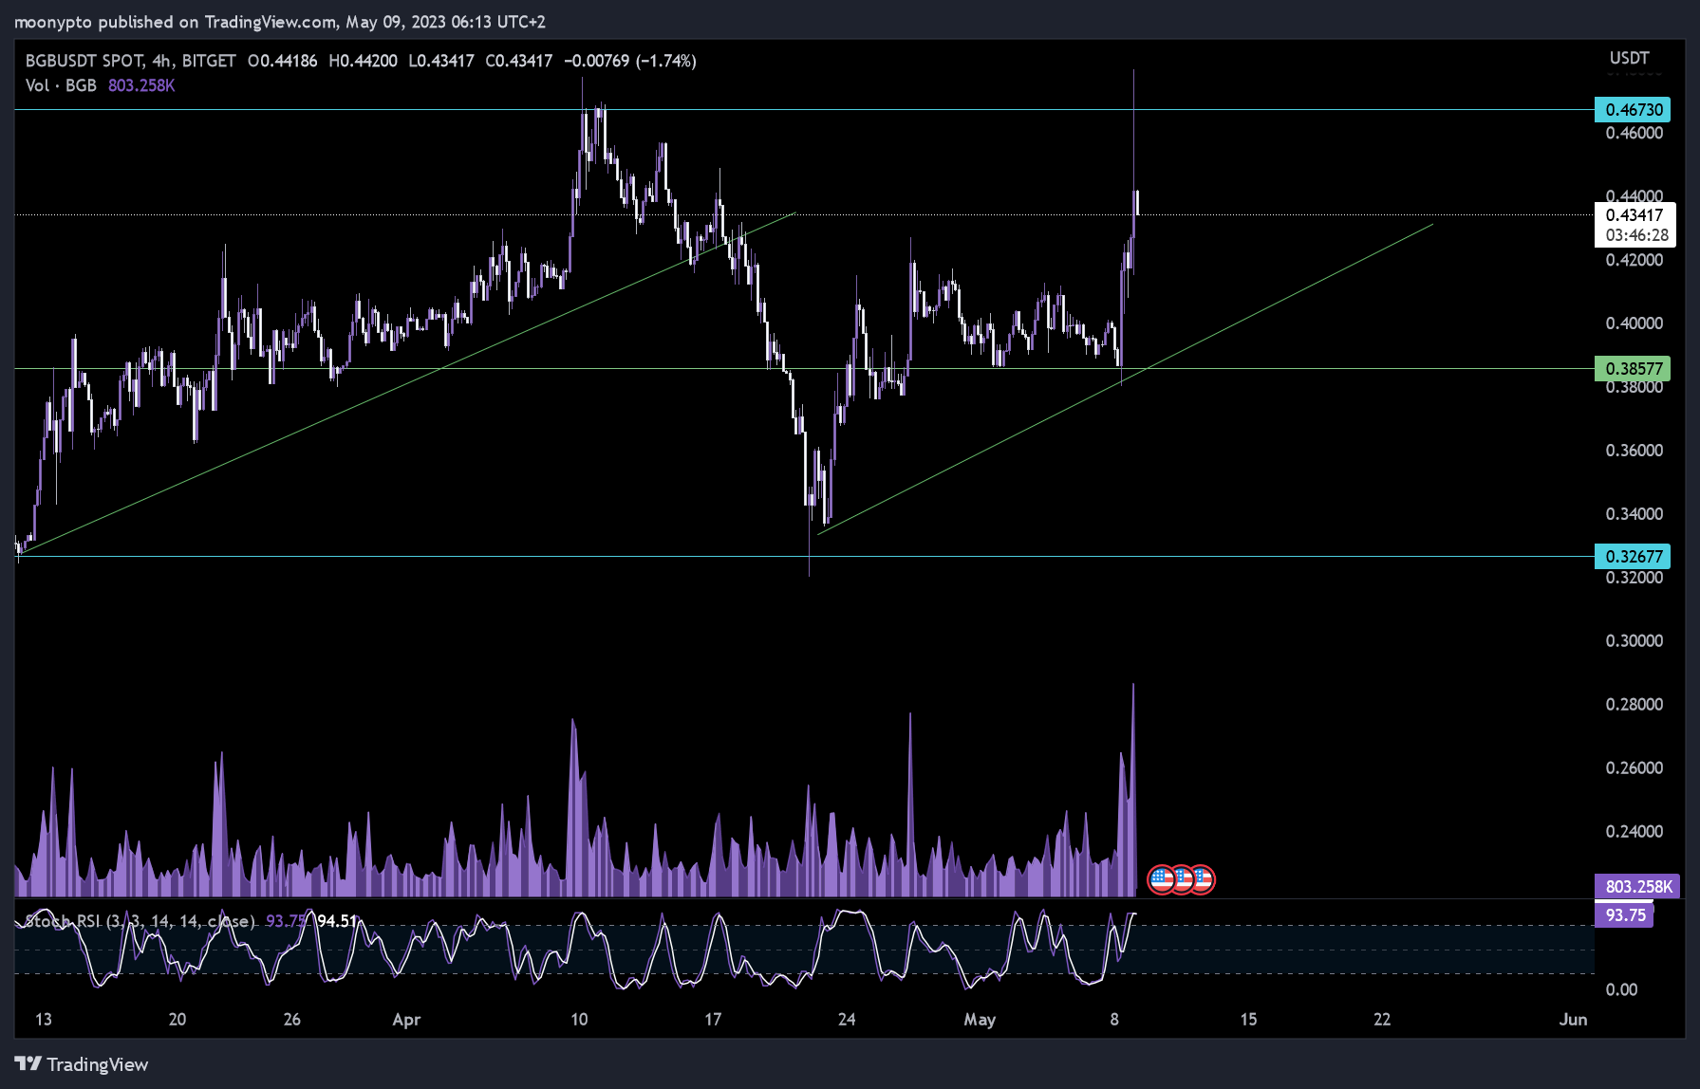Click the 8 date label on time axis
The width and height of the screenshot is (1700, 1089).
(x=1114, y=1020)
